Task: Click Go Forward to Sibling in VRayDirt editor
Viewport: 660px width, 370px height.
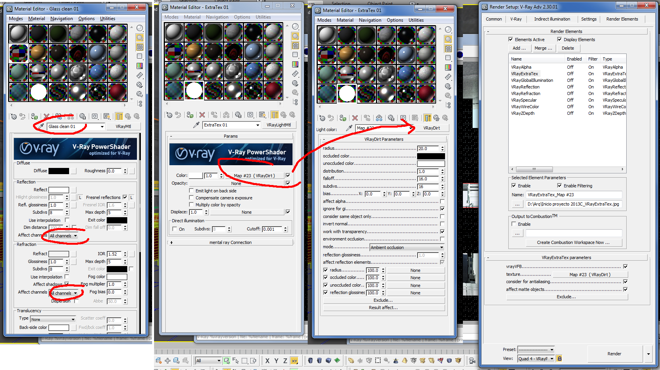Action: click(x=445, y=118)
